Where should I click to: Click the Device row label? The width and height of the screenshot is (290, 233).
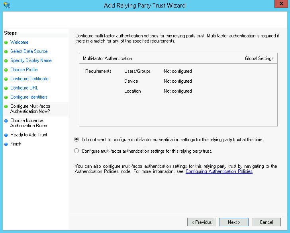(131, 81)
